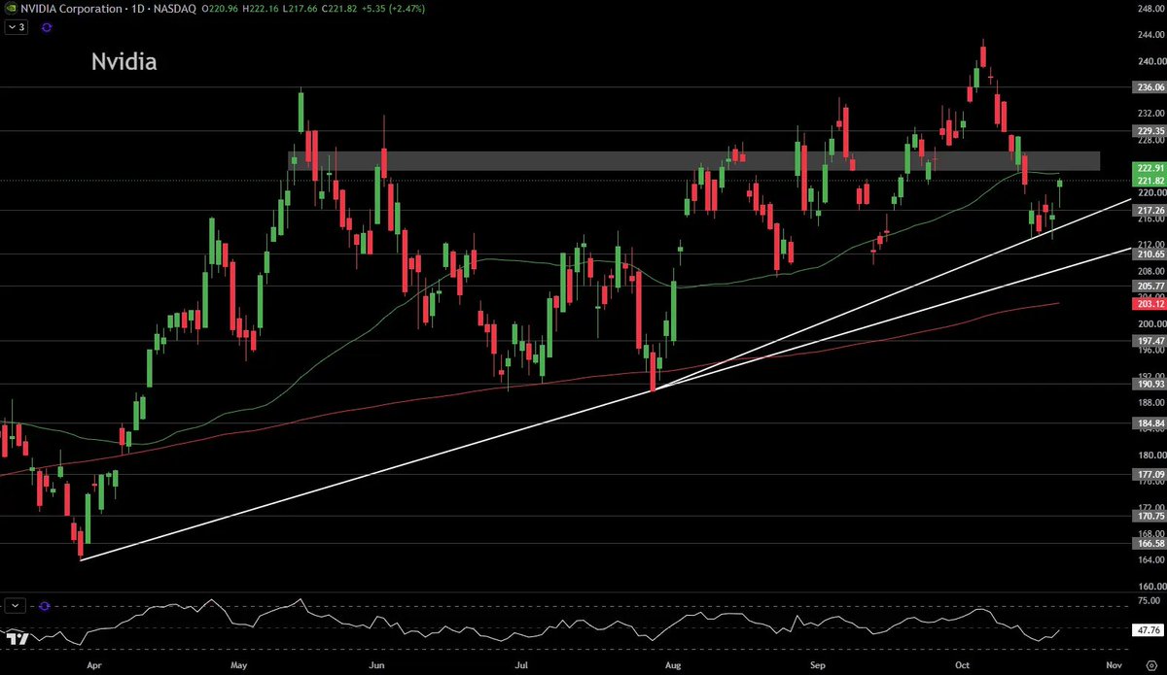Click the green 222.91 moving average price label
The height and width of the screenshot is (675, 1167).
click(1149, 168)
